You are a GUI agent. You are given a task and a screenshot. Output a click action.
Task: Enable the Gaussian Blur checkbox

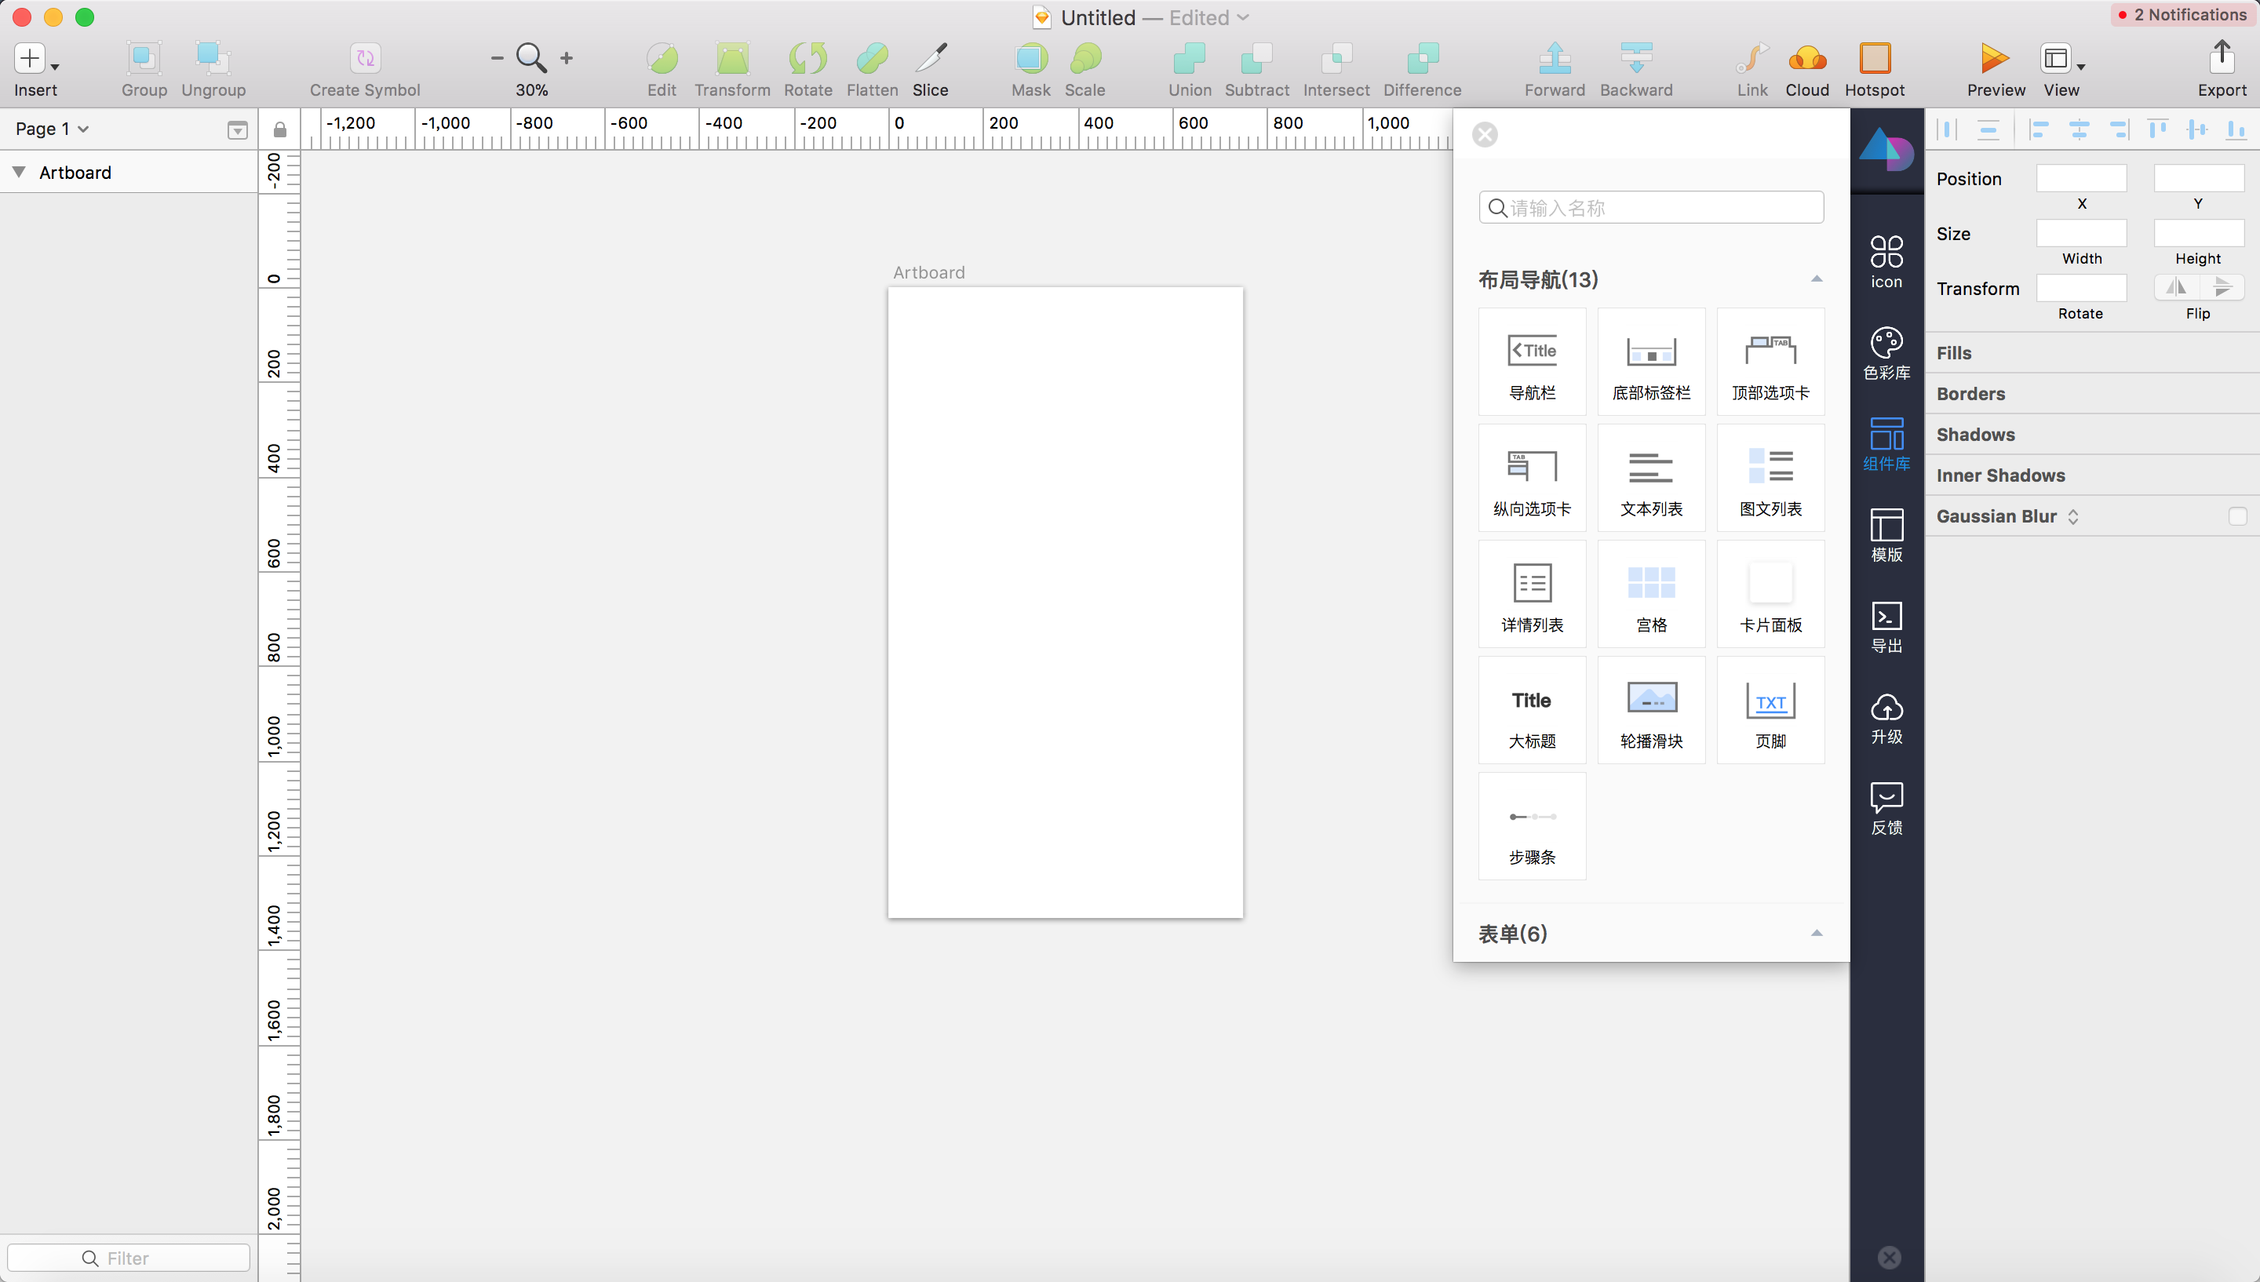pos(2237,517)
